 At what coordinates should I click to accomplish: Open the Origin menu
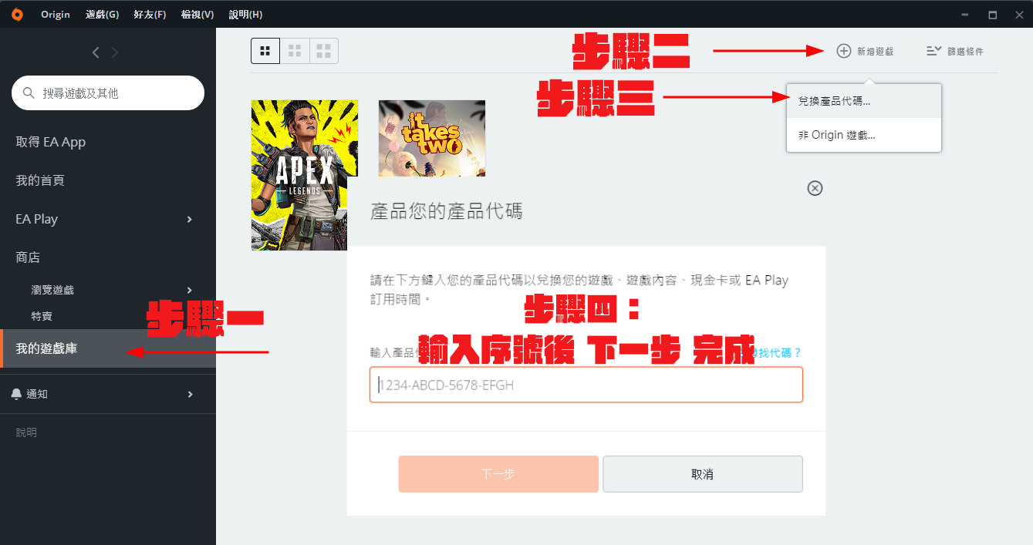click(x=56, y=15)
